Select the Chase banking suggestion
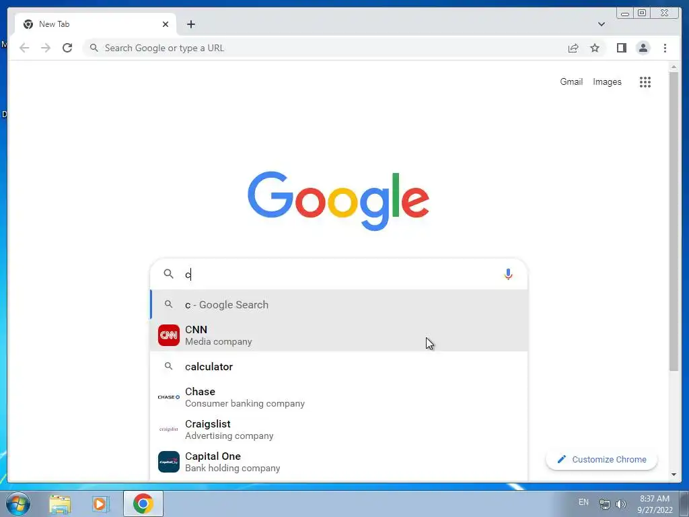The width and height of the screenshot is (689, 517). pyautogui.click(x=339, y=397)
